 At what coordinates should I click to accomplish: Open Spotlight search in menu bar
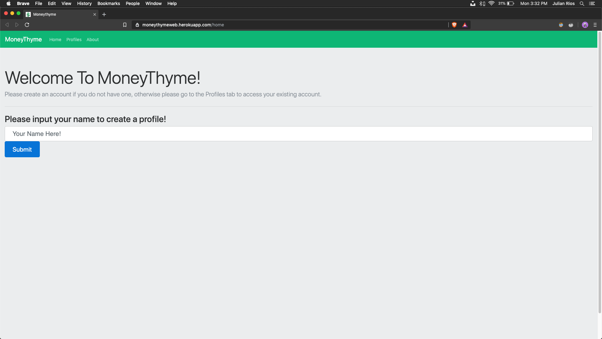pyautogui.click(x=582, y=3)
